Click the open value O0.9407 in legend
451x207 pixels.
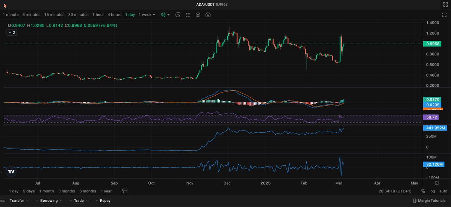(x=17, y=25)
